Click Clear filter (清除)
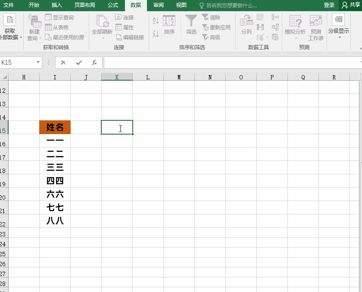Image resolution: width=362 pixels, height=292 pixels. tap(211, 17)
